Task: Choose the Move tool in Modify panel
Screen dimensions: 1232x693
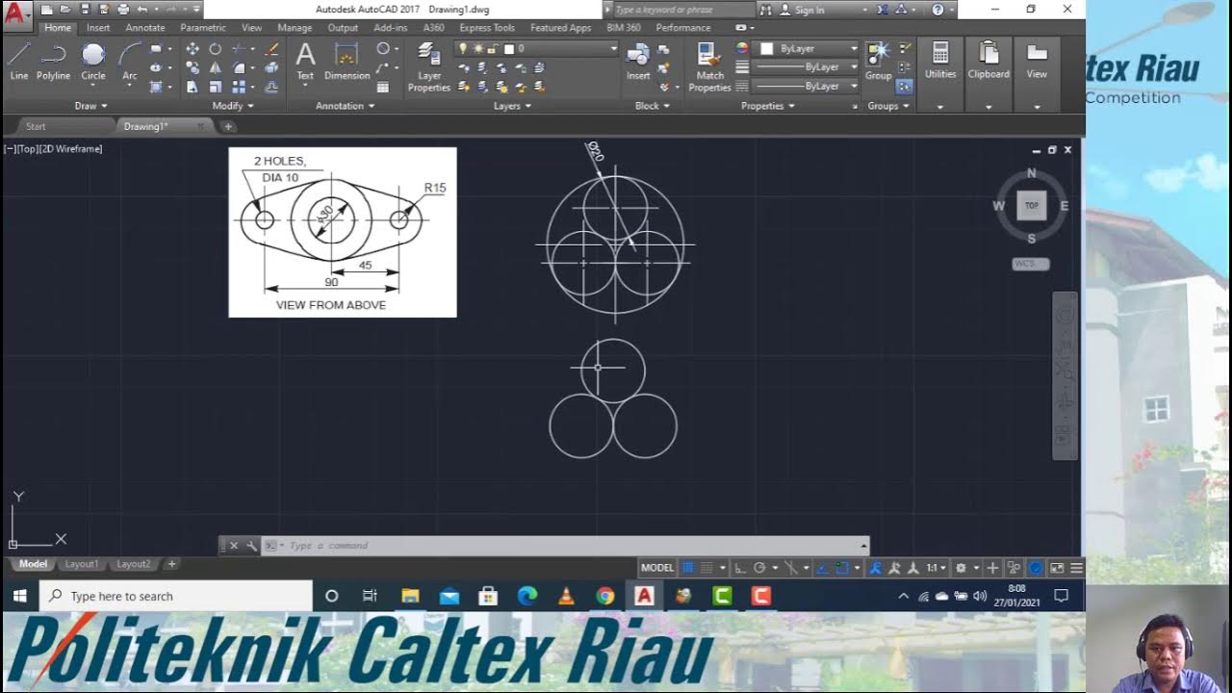Action: pyautogui.click(x=192, y=49)
